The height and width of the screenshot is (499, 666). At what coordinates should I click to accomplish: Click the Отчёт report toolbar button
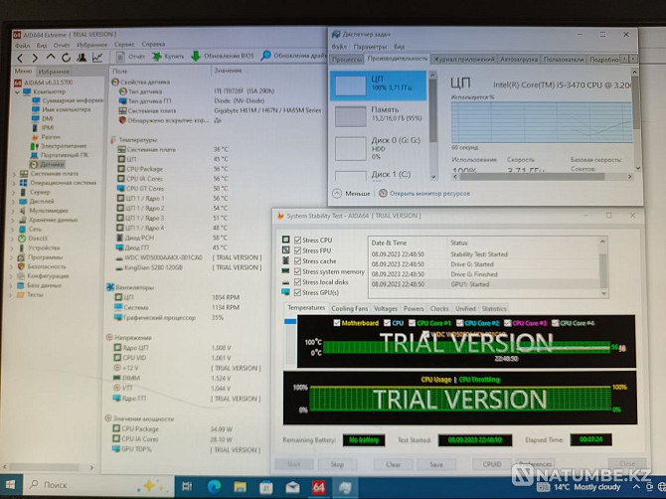(130, 57)
